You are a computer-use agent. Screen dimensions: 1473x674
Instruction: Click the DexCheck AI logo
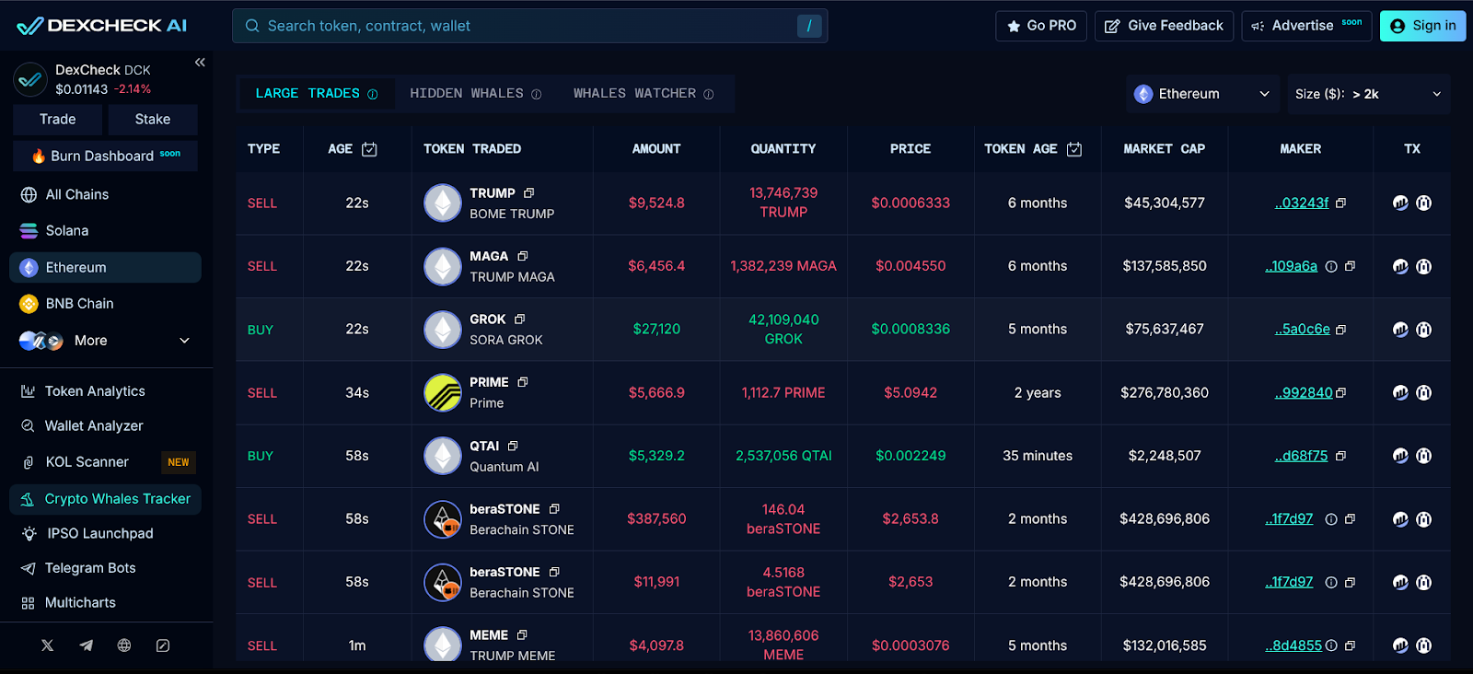click(101, 26)
